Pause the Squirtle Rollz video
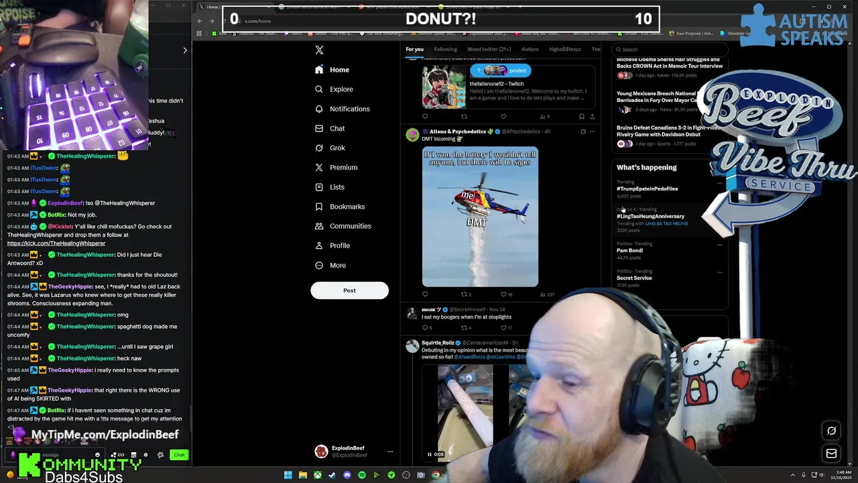This screenshot has width=858, height=483. (x=430, y=454)
